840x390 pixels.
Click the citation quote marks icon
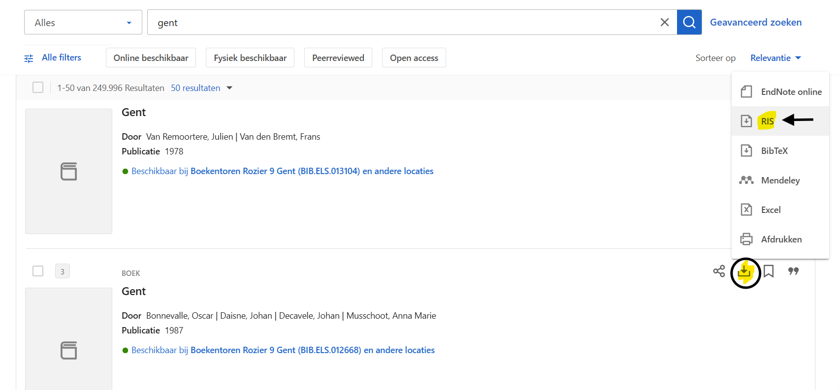coord(793,271)
